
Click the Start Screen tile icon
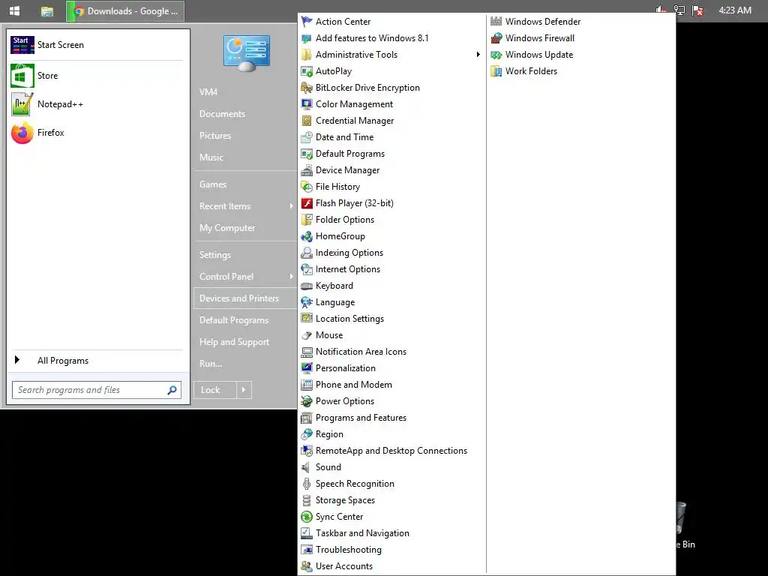(22, 45)
